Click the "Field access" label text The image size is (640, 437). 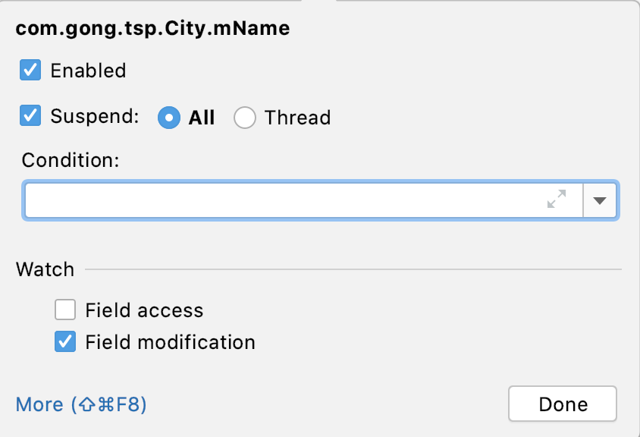[144, 310]
